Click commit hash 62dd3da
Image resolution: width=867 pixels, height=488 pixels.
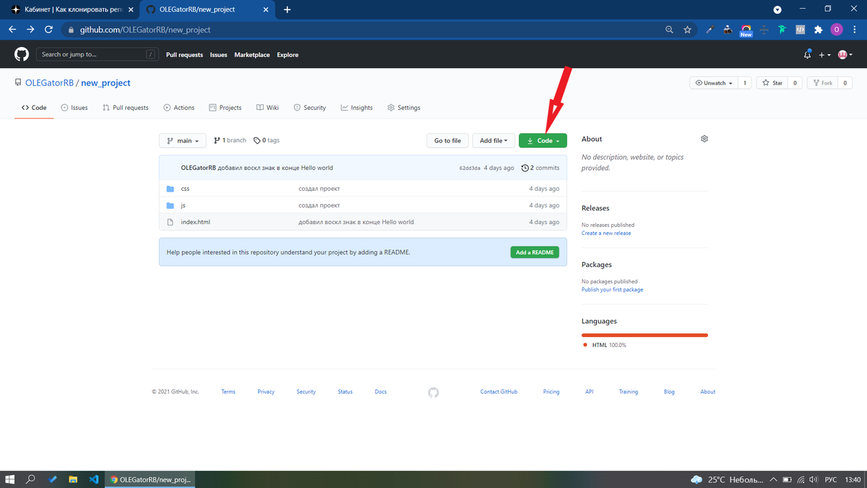[x=470, y=168]
